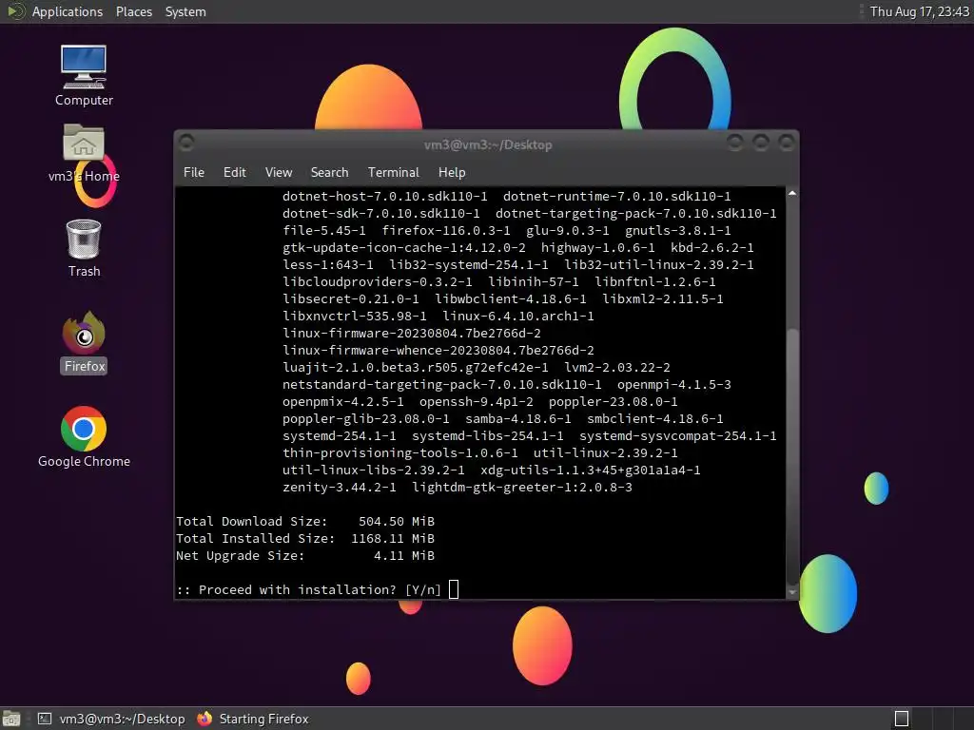Open the Terminal menu in the menubar
The height and width of the screenshot is (730, 974).
393,173
